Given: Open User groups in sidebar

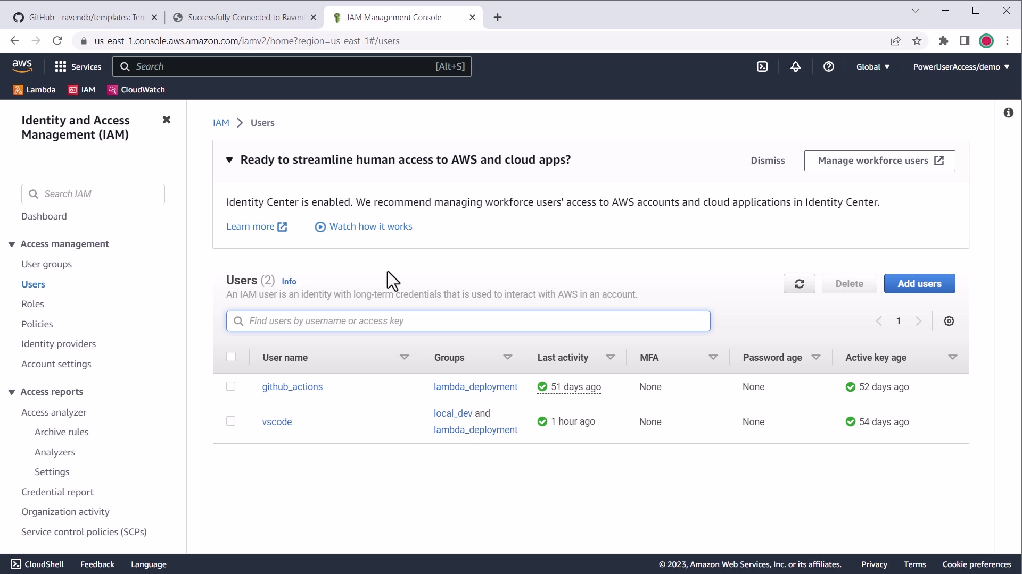Looking at the screenshot, I should tap(46, 264).
